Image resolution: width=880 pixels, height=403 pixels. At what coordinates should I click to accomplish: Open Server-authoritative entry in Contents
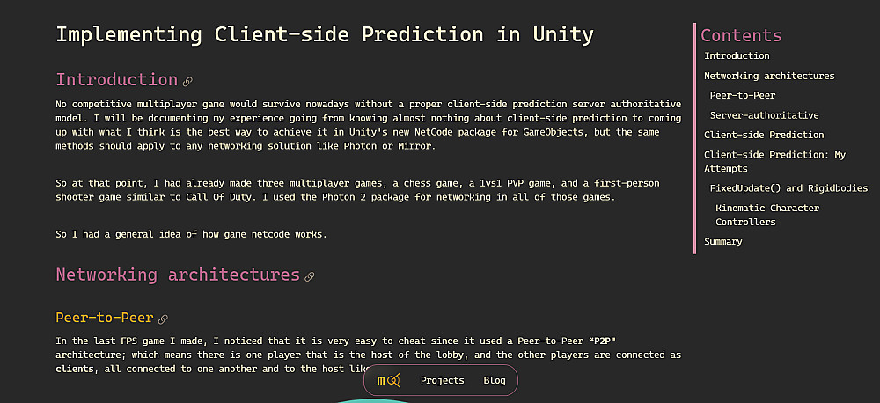point(764,115)
